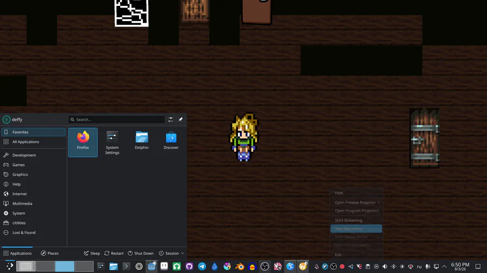Open the Multimedia category

34,203
